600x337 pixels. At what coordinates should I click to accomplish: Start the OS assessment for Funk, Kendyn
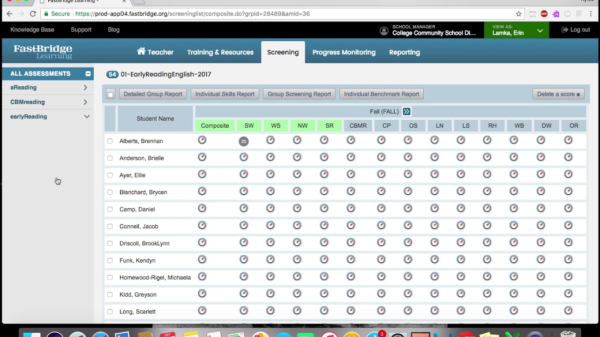[x=408, y=260]
